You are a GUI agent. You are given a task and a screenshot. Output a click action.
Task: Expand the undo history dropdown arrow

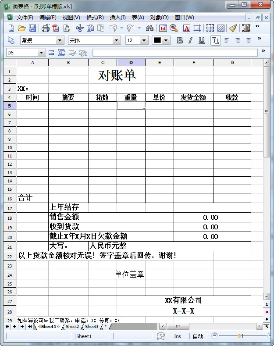[x=121, y=28]
